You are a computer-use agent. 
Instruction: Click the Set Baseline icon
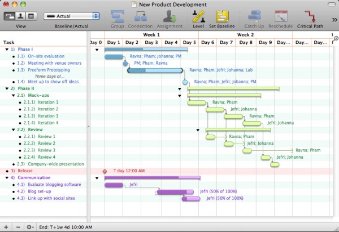point(221,16)
